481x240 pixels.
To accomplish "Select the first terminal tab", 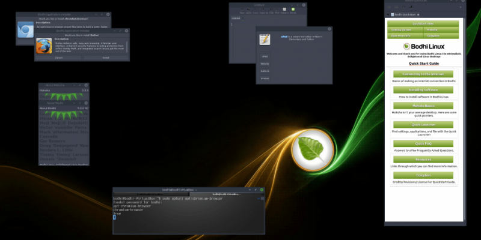I will 151,194.
